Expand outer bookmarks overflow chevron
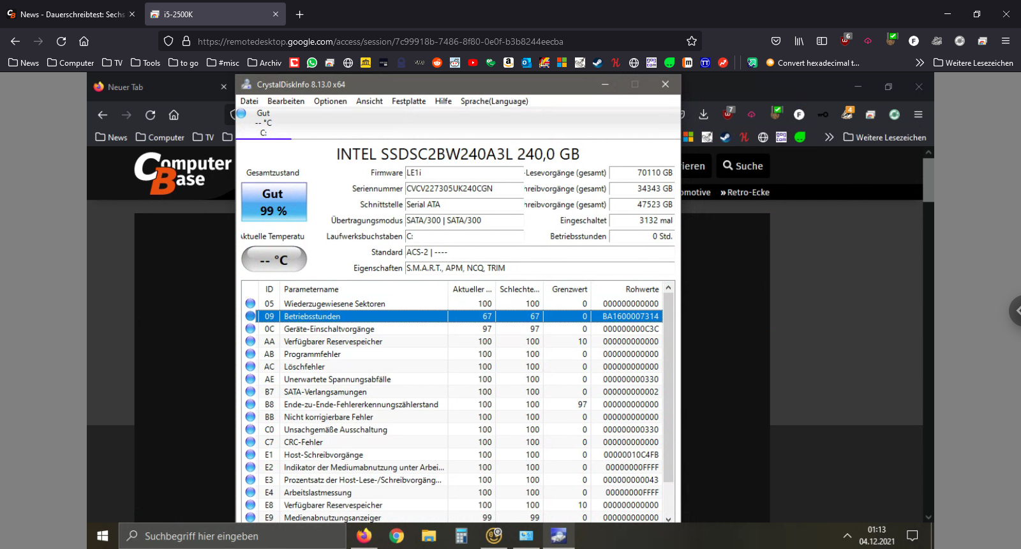 coord(920,63)
